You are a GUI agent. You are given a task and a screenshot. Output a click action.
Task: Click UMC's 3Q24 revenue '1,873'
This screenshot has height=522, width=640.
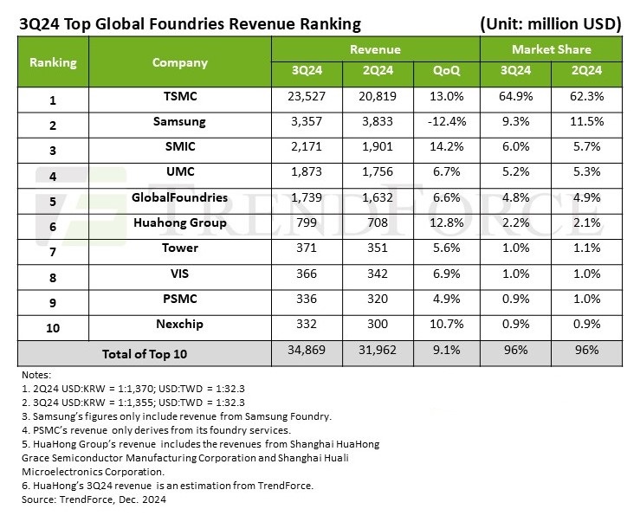pos(307,171)
